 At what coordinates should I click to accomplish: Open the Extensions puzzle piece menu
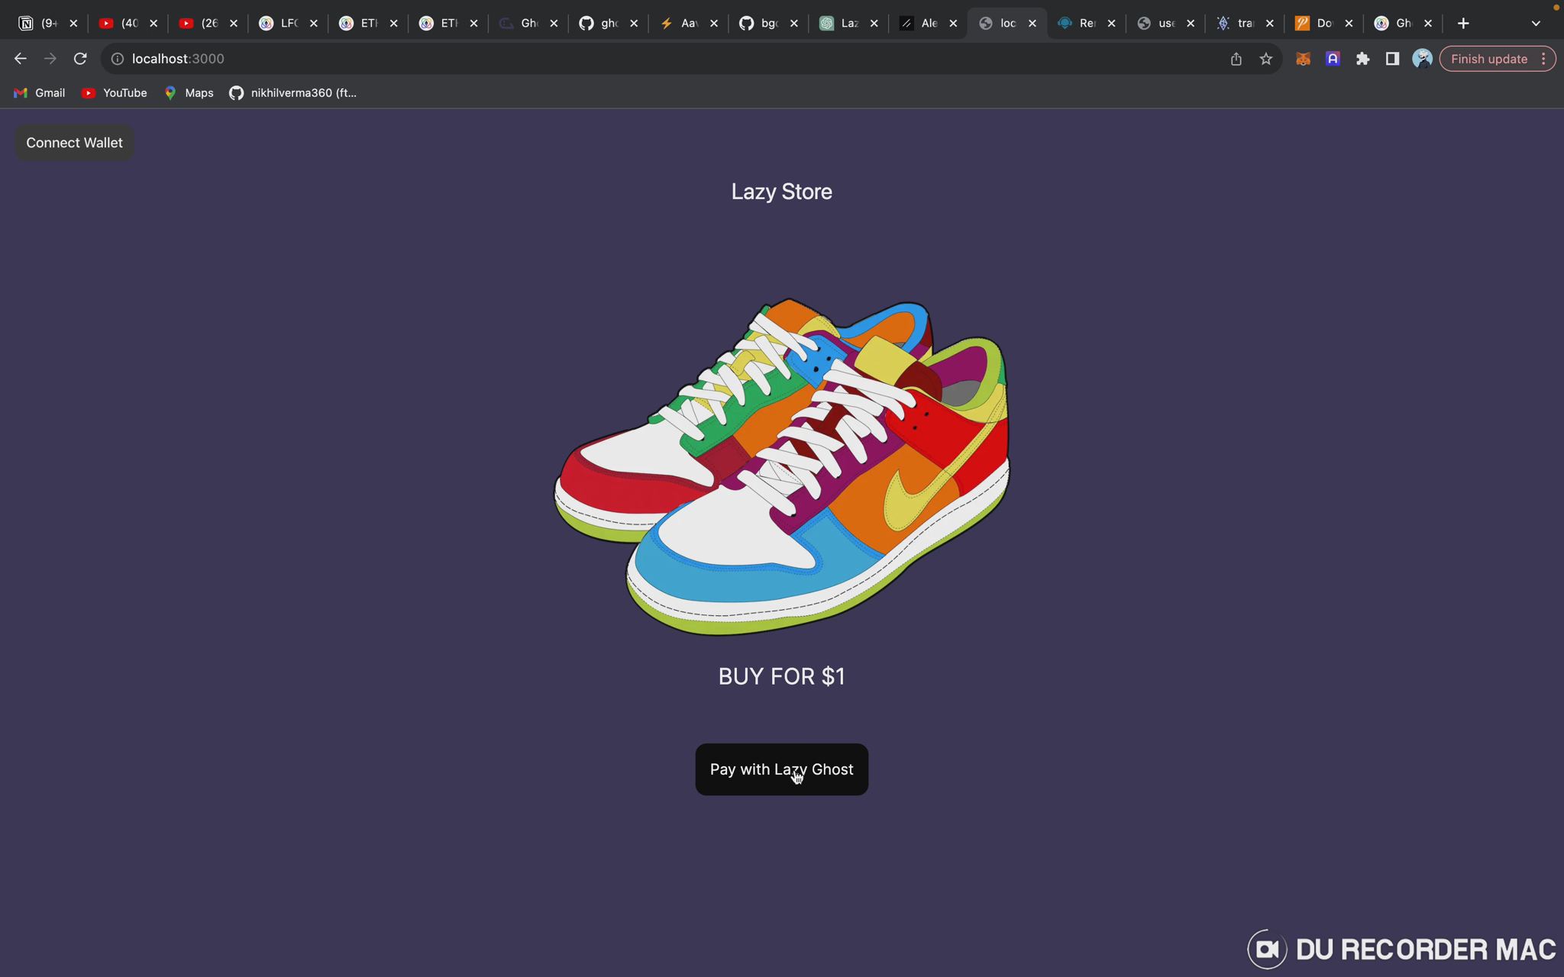click(x=1362, y=59)
